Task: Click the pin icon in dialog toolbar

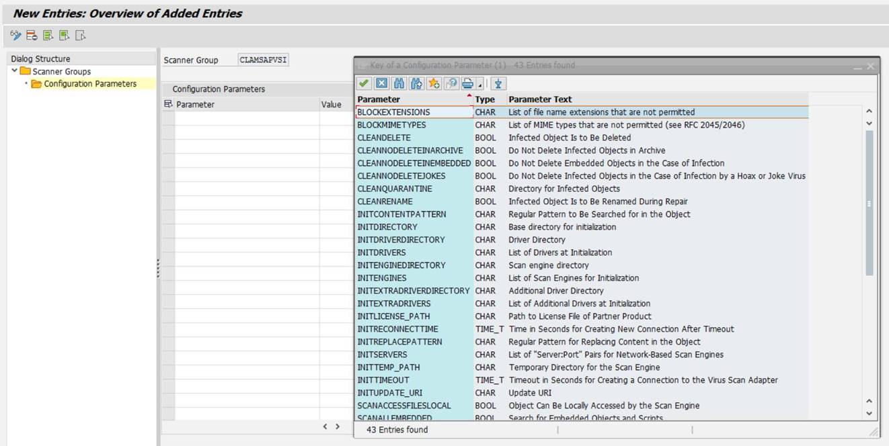Action: [498, 83]
